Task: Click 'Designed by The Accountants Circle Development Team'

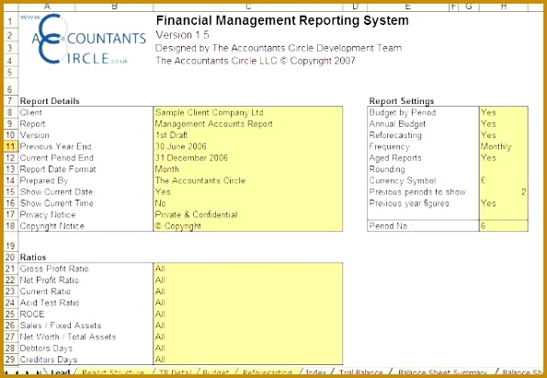Action: 279,48
